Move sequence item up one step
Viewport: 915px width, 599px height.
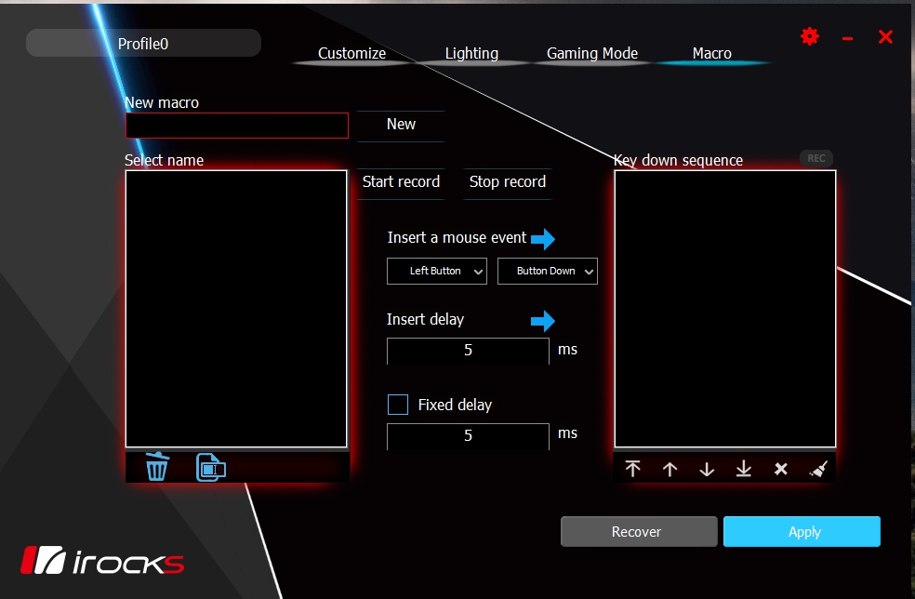(670, 469)
